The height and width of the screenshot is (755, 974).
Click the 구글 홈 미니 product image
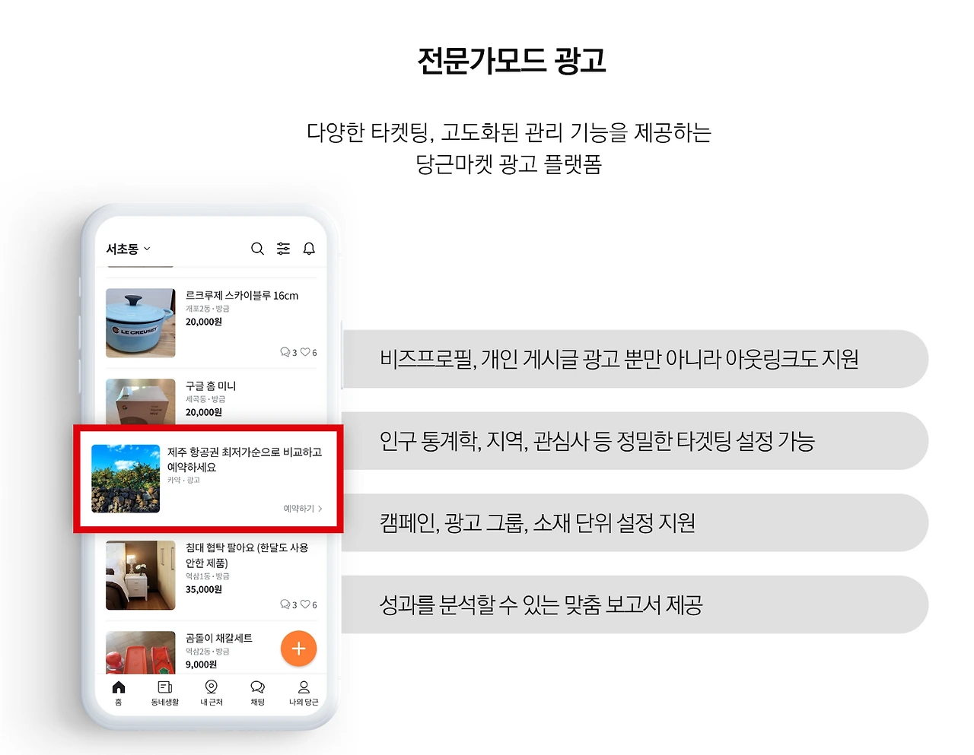(x=140, y=403)
